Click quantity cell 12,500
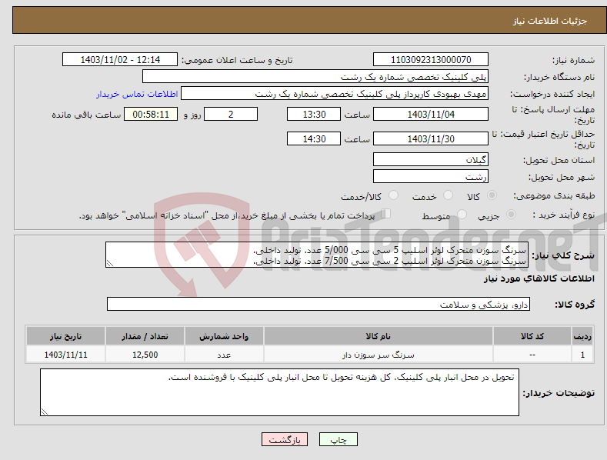Screen dimensions: 607x460 (145, 355)
